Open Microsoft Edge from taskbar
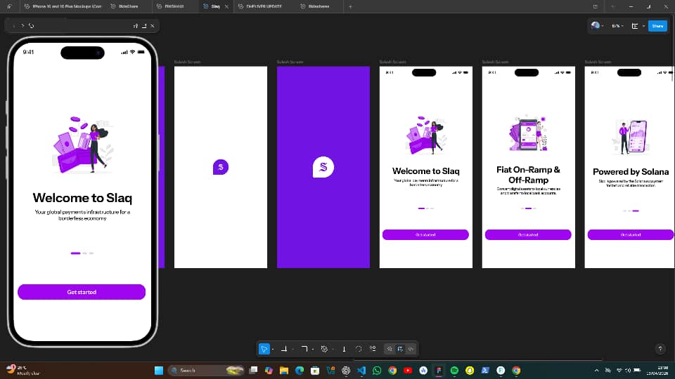675x379 pixels. click(x=300, y=371)
